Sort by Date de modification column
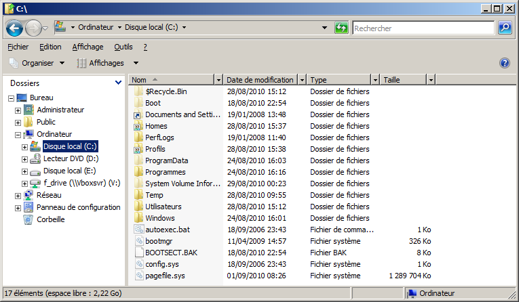Viewport: 519px width, 302px height. coord(260,80)
